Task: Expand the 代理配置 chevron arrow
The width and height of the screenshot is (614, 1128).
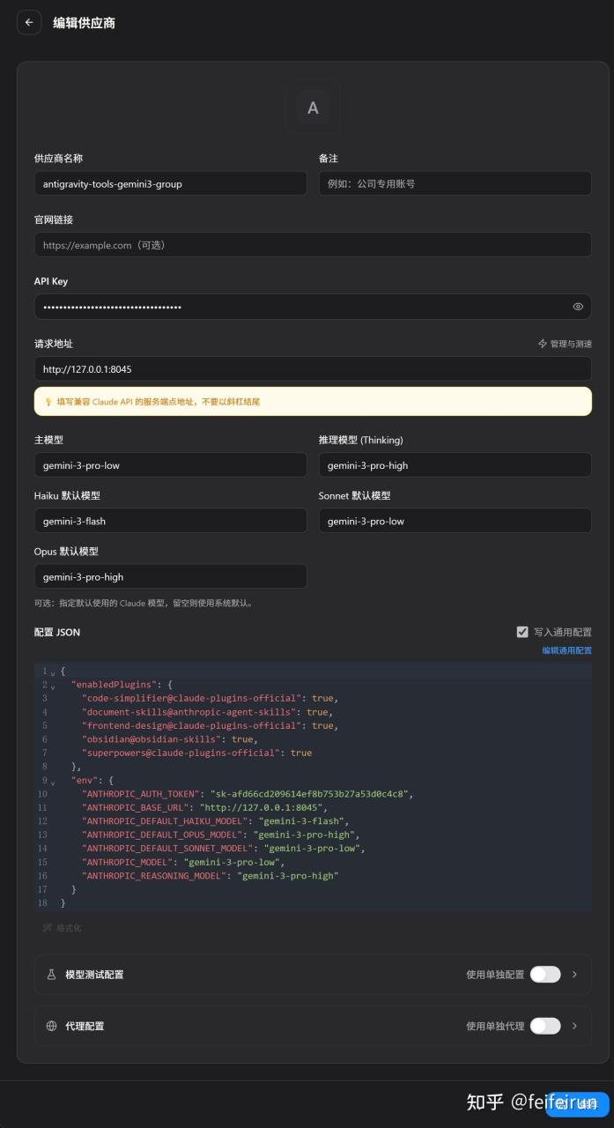Action: click(x=575, y=1026)
